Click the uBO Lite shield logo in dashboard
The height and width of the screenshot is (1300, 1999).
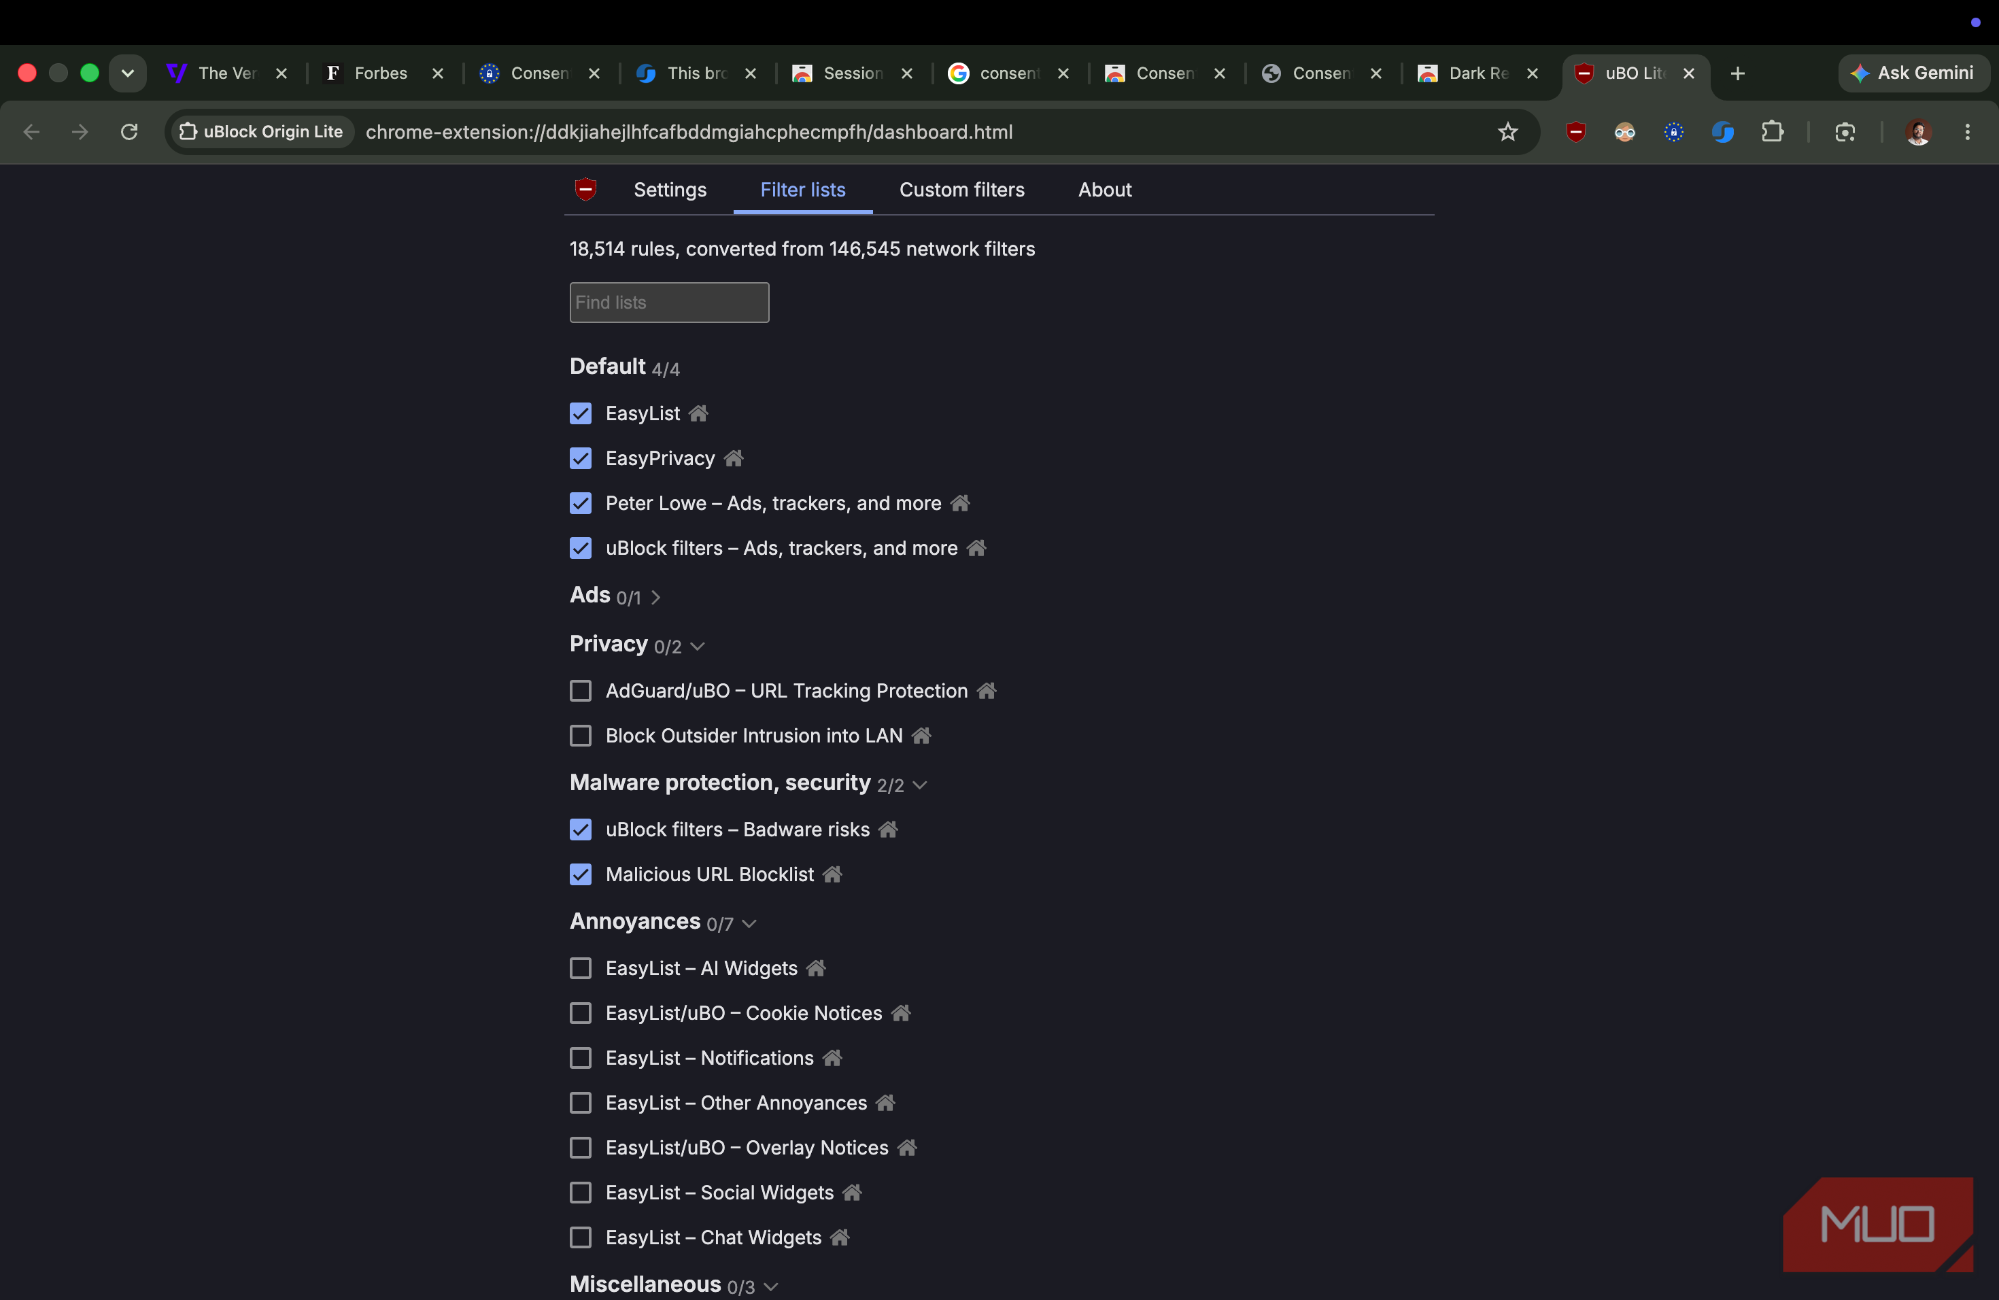(585, 189)
